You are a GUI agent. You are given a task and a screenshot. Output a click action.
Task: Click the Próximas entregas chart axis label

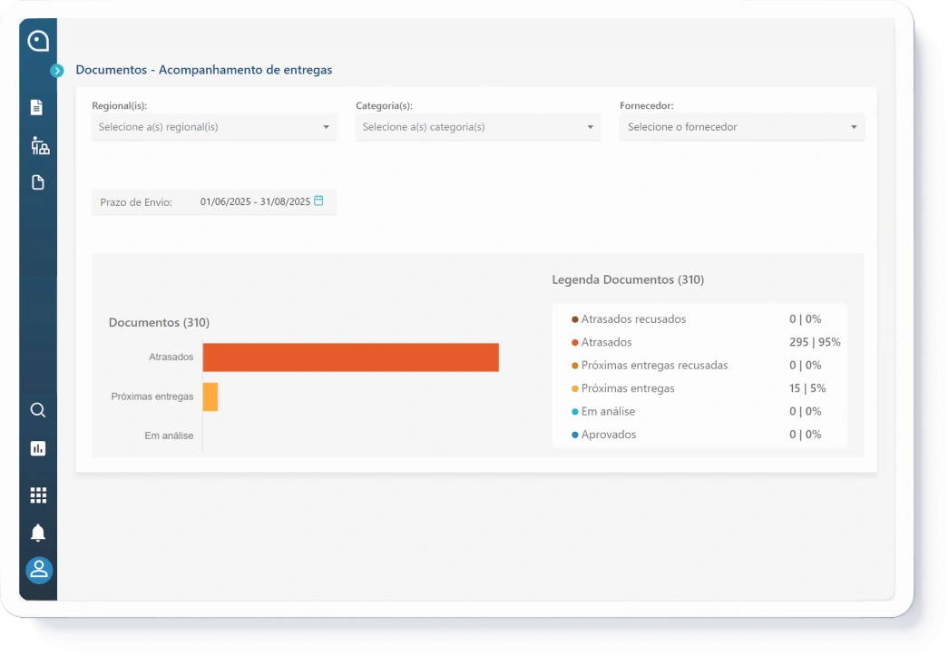[x=152, y=397]
